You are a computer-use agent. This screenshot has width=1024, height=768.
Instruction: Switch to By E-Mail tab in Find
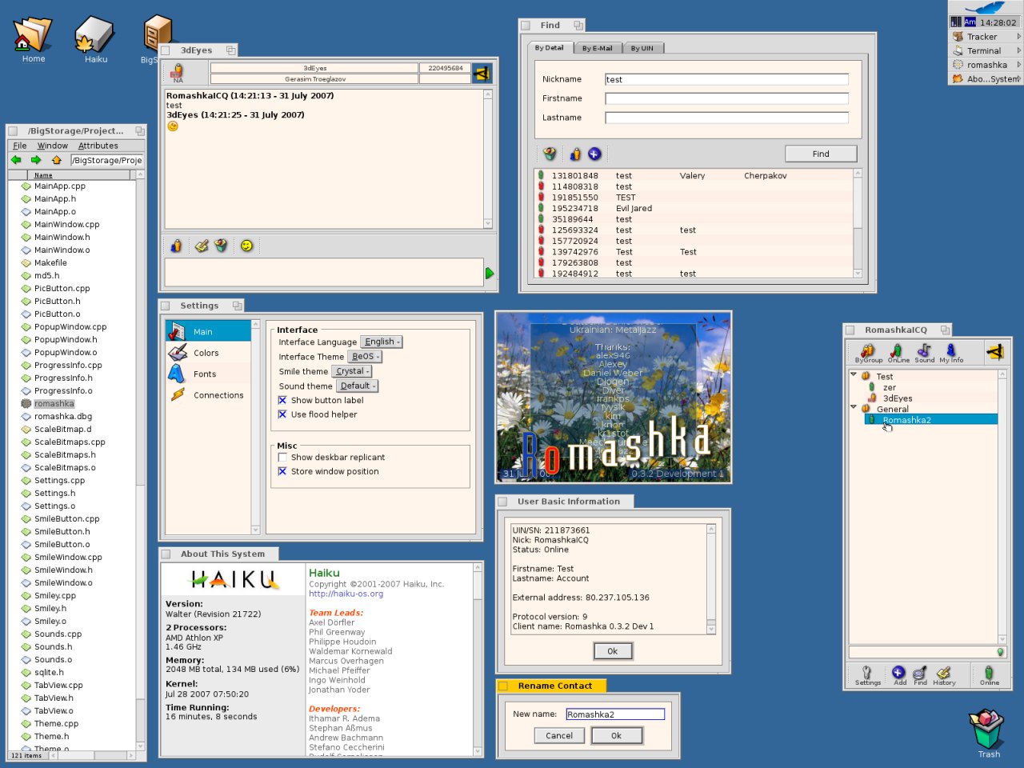coord(597,48)
